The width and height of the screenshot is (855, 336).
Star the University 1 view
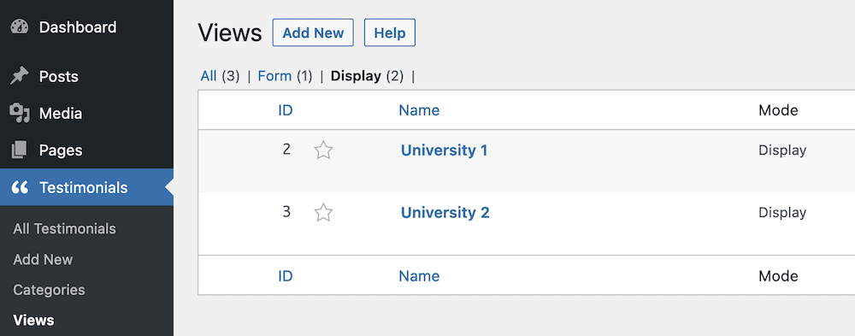(x=323, y=150)
